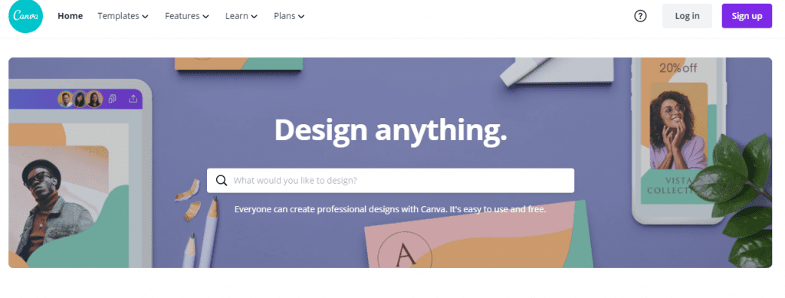785x298 pixels.
Task: Click the duplicate pages icon in tablet mockup
Action: pos(112,99)
